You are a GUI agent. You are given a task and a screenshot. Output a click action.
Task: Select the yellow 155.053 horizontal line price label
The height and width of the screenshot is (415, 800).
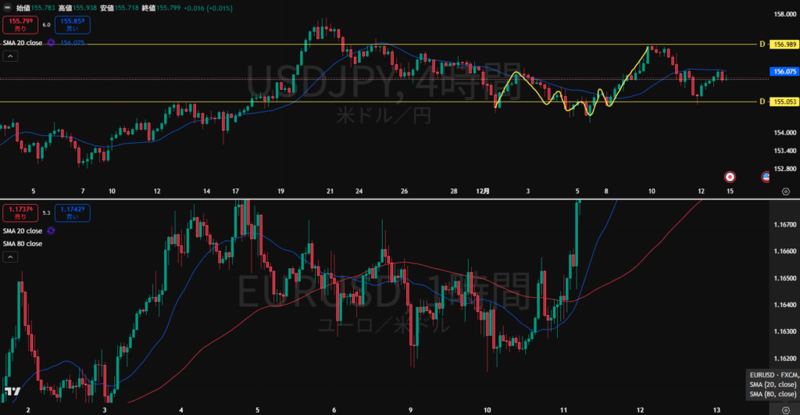pos(783,102)
